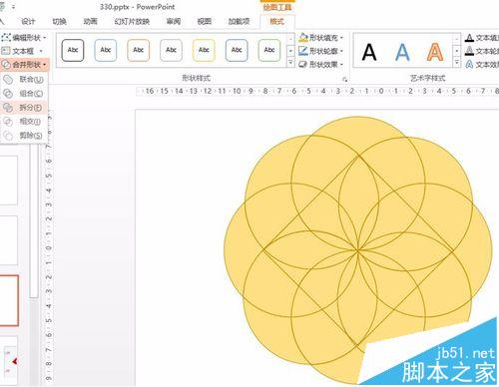Expand the WordArt styles gallery
Viewport: 499px width, 387px height.
[x=457, y=63]
